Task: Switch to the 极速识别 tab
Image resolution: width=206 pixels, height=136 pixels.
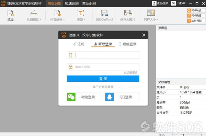Action: (72, 3)
